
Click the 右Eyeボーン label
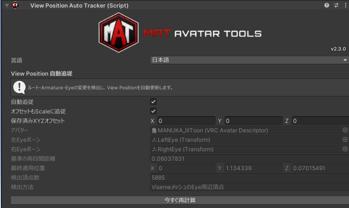[26, 149]
